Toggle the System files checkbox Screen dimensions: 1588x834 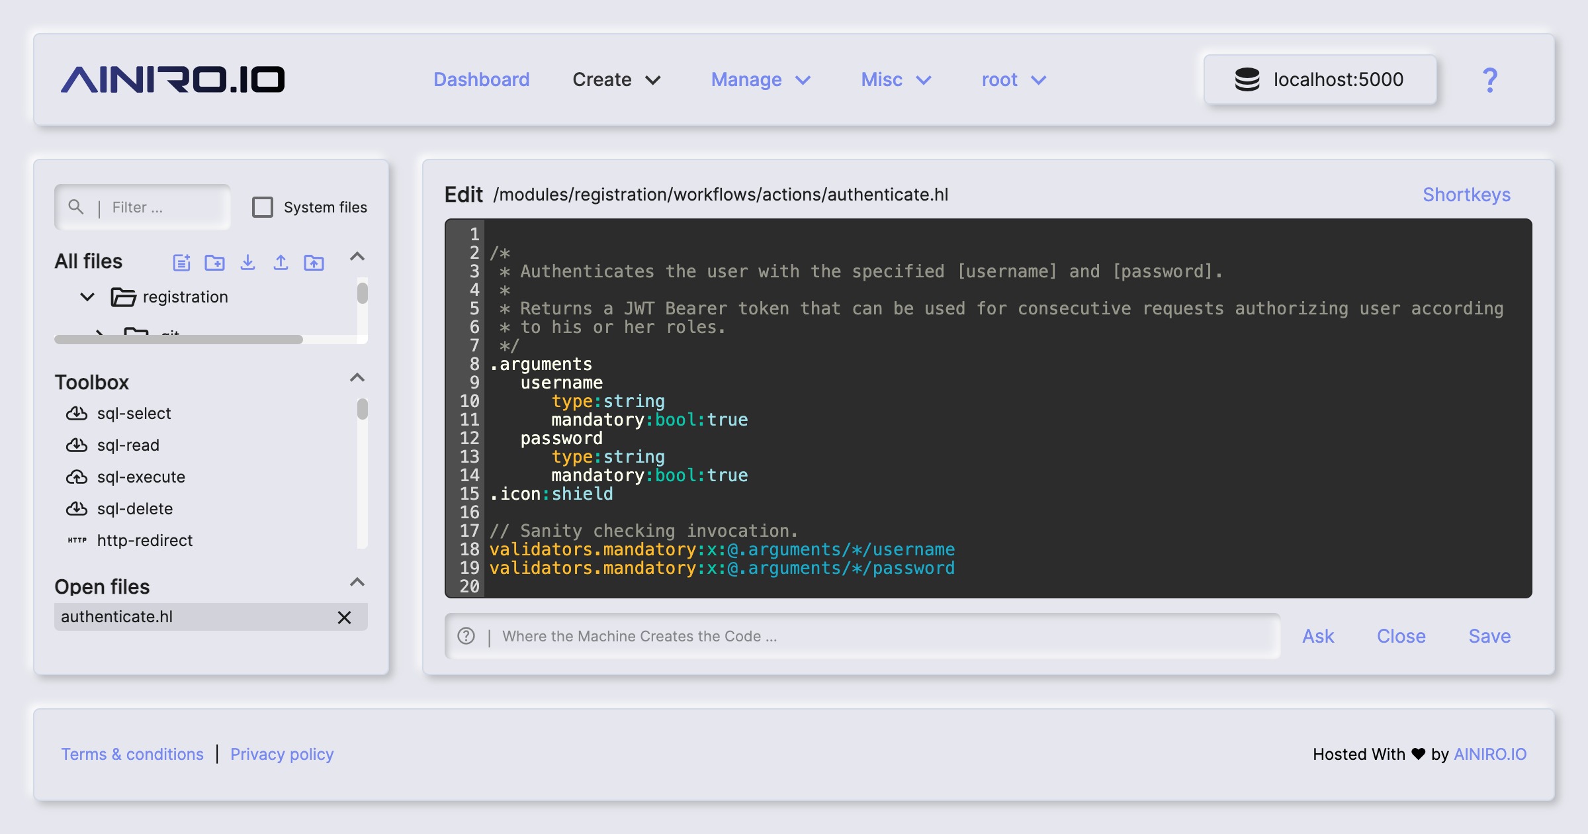(261, 207)
